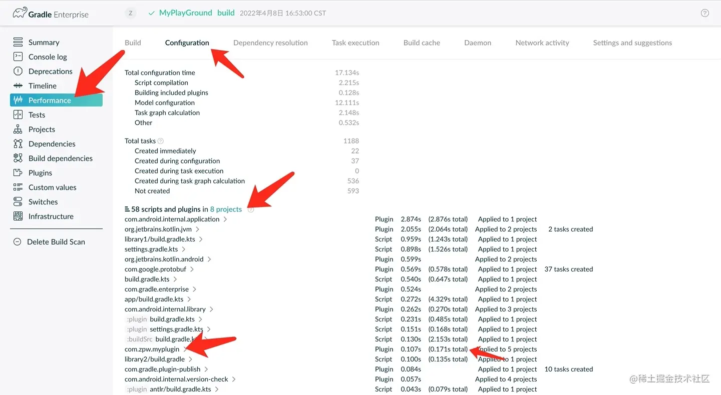Go to the Deprecations page
This screenshot has height=395, width=721.
(51, 71)
